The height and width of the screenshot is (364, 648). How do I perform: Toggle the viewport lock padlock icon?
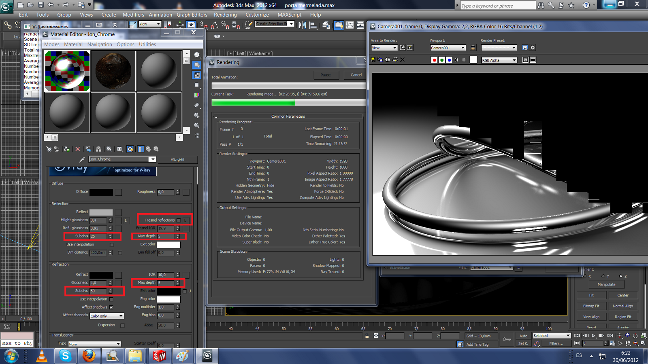(x=473, y=48)
